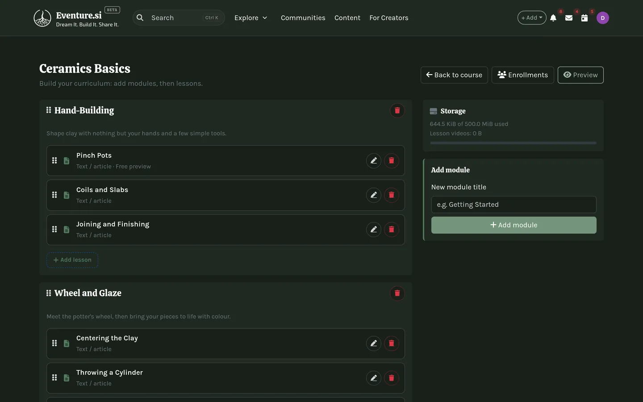
Task: Click the Throwing a Cylinder delete icon
Action: [x=392, y=378]
